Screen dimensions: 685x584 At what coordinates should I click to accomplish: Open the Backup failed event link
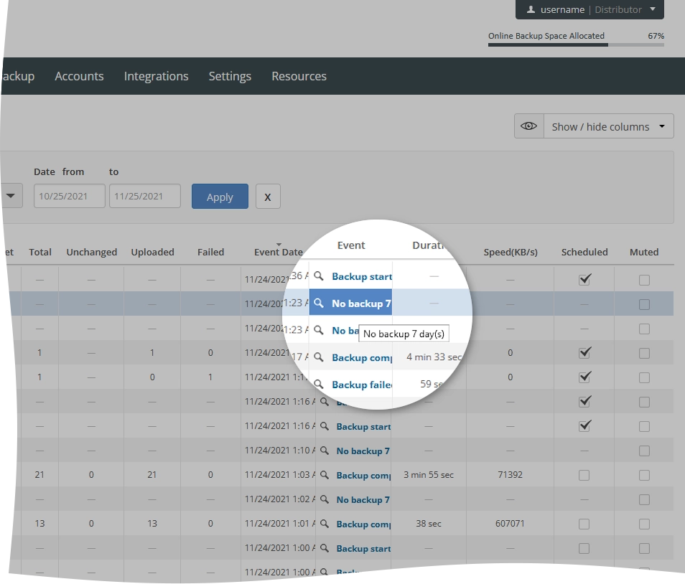tap(362, 385)
